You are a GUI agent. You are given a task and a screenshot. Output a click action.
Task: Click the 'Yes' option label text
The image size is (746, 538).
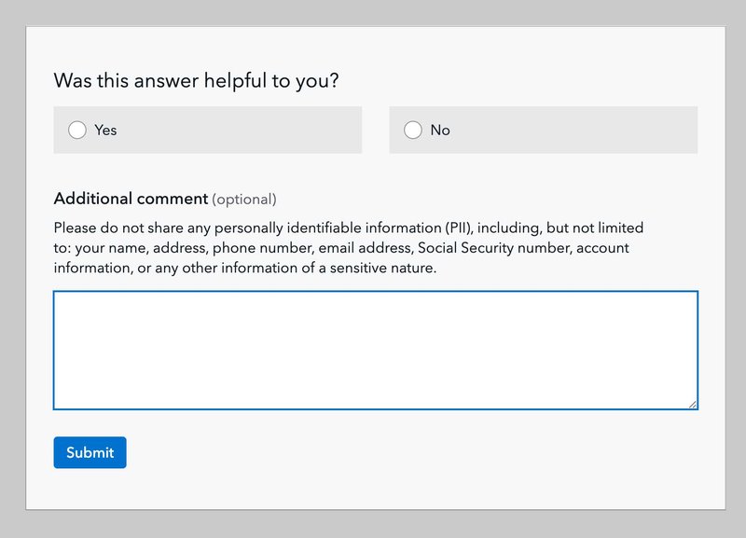point(105,131)
